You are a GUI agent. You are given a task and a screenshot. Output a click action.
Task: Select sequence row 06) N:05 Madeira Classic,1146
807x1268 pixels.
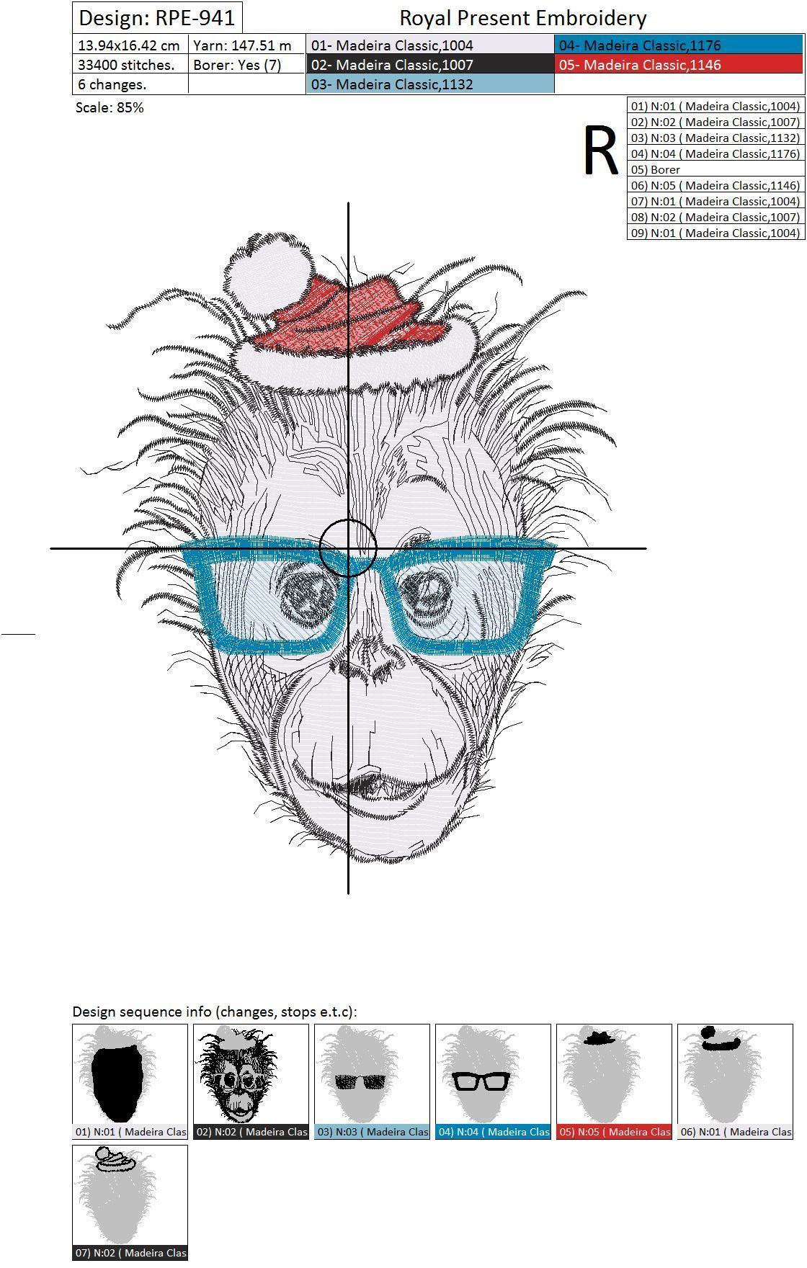click(x=715, y=185)
